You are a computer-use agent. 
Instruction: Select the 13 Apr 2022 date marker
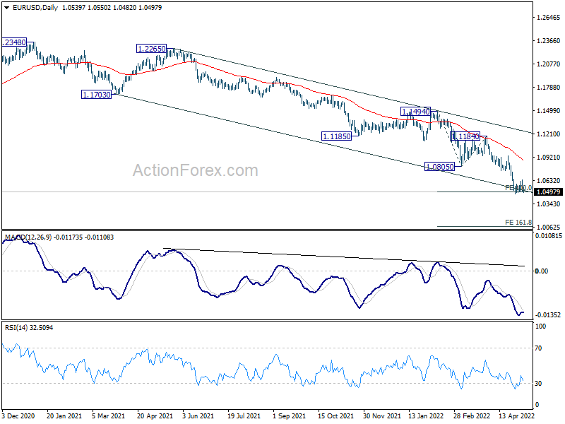(516, 416)
